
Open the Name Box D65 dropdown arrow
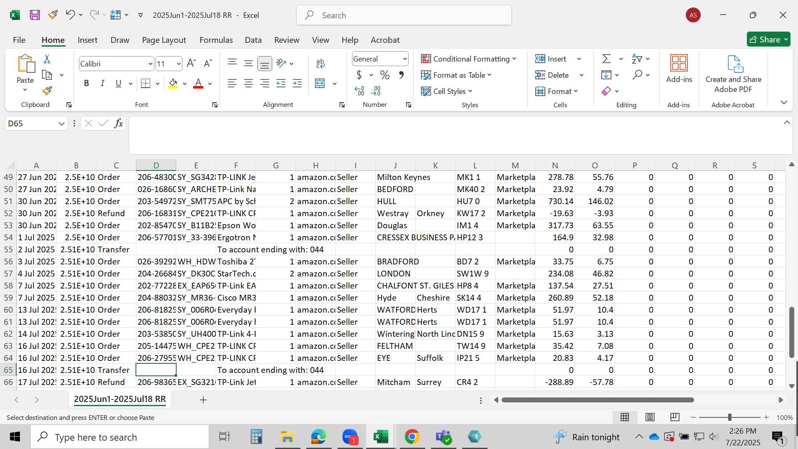coord(62,123)
